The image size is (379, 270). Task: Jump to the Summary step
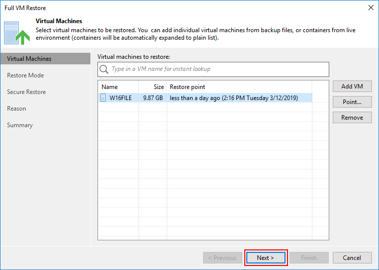point(20,125)
